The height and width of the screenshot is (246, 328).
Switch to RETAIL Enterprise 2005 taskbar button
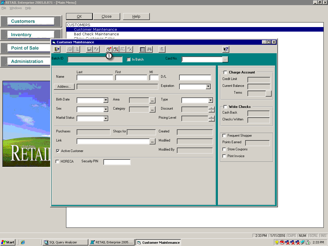point(112,242)
